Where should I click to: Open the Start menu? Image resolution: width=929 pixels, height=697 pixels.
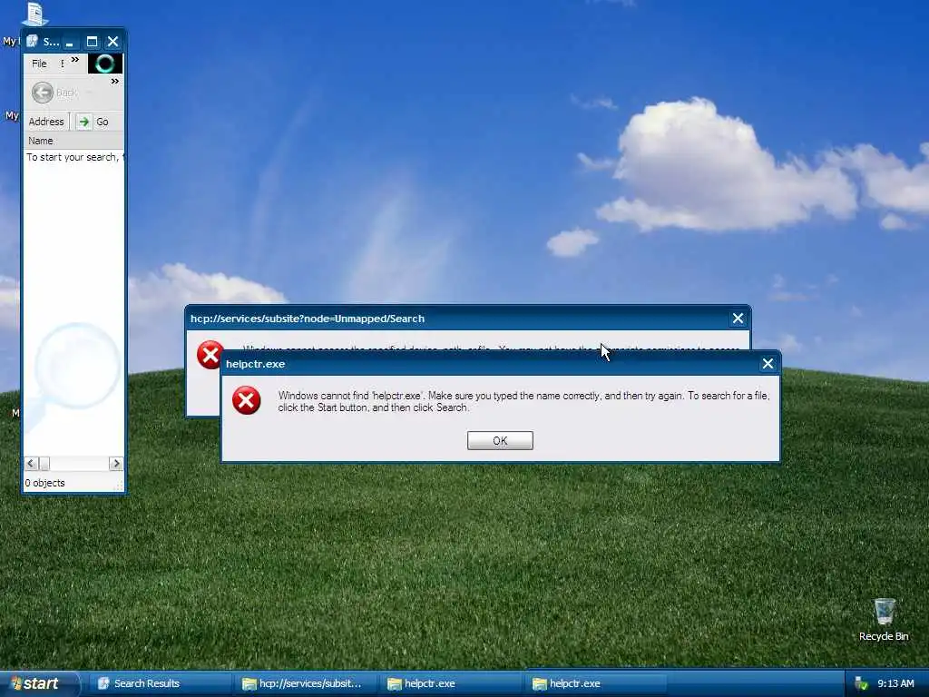point(39,683)
